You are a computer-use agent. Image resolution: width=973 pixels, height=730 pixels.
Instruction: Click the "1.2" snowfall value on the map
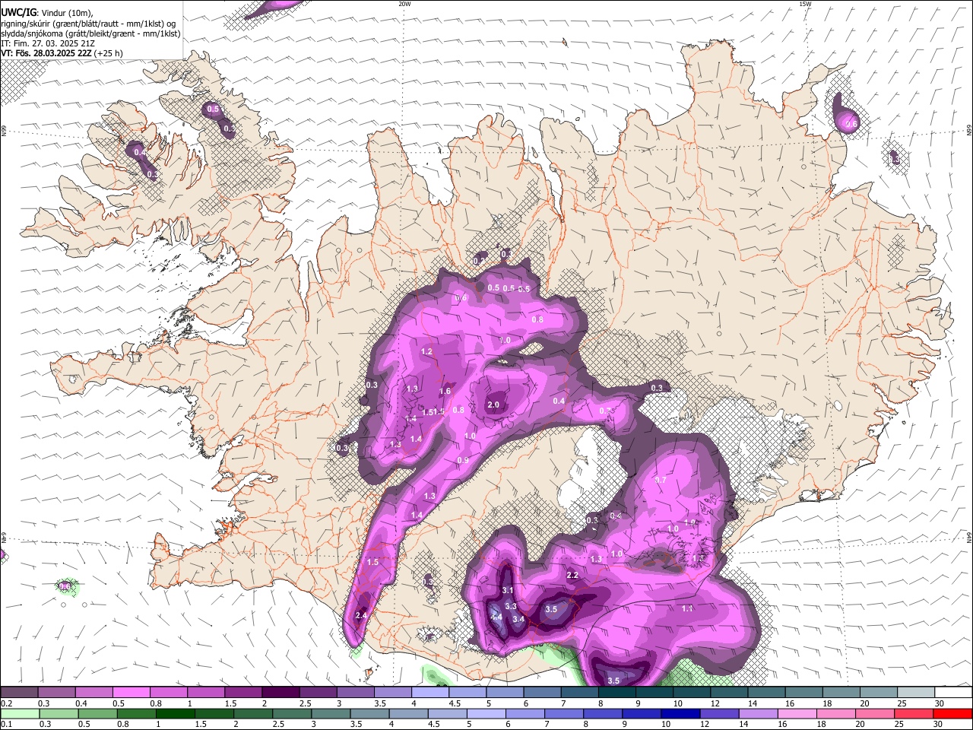(x=426, y=351)
